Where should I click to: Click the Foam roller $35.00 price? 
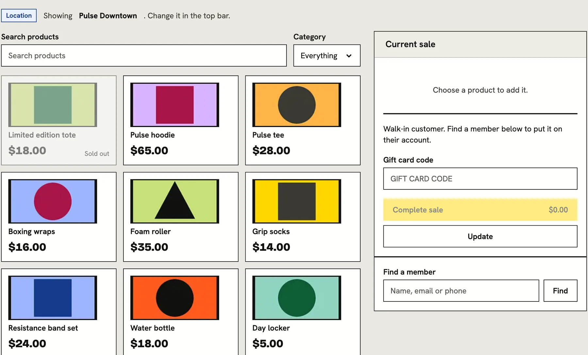(149, 247)
